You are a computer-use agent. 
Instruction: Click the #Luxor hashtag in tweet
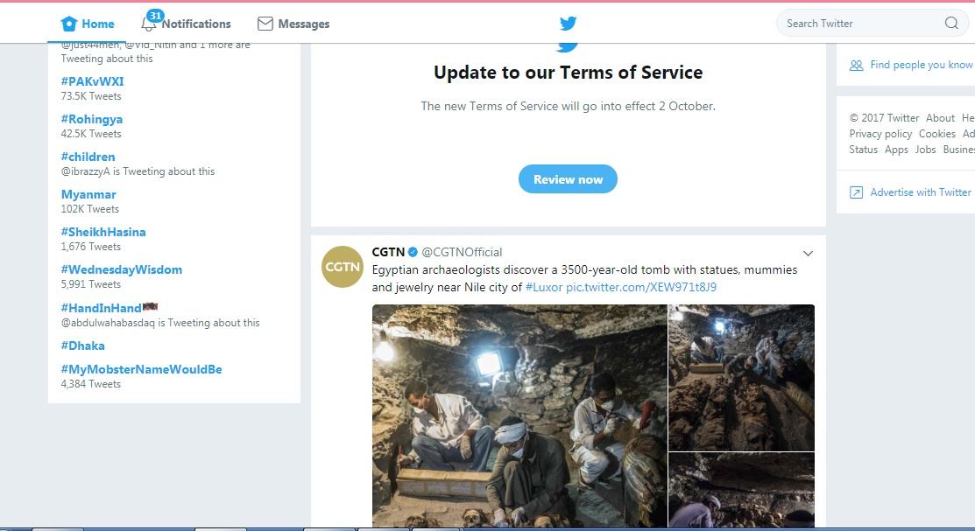544,287
